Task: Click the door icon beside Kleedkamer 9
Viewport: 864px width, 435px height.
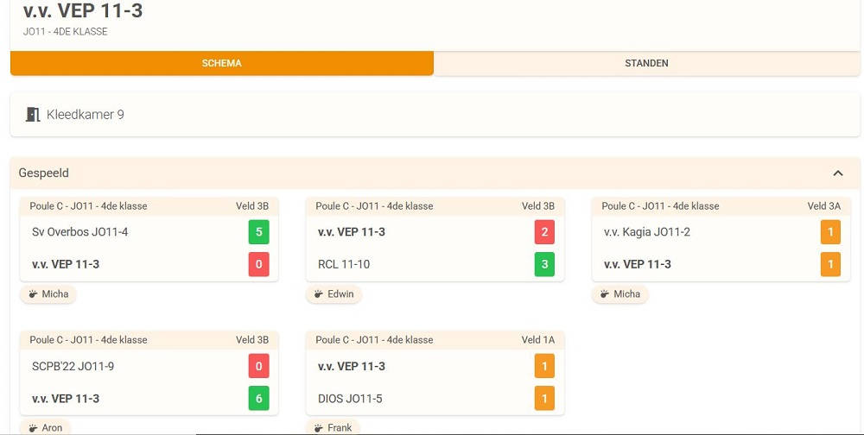Action: (33, 115)
